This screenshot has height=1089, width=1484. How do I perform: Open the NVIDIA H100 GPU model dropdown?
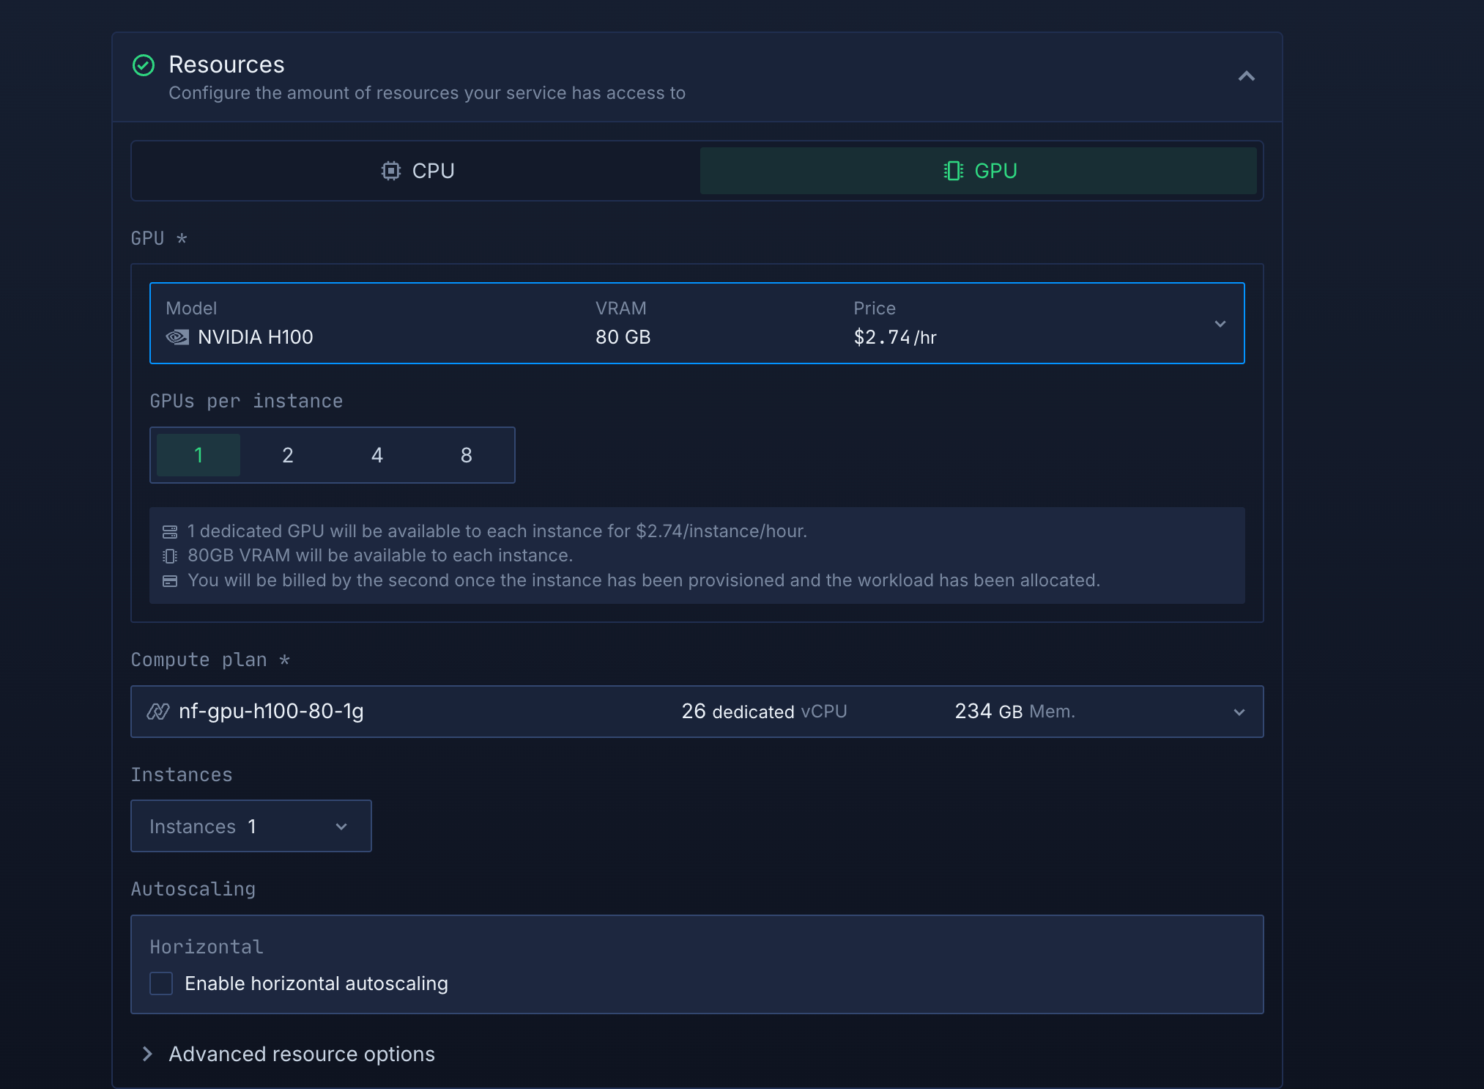(x=697, y=323)
